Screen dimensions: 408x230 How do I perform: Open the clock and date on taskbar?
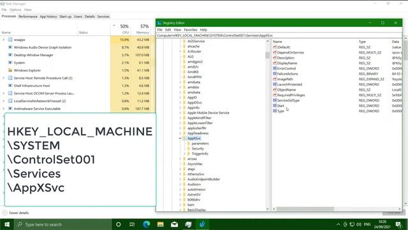pyautogui.click(x=382, y=224)
